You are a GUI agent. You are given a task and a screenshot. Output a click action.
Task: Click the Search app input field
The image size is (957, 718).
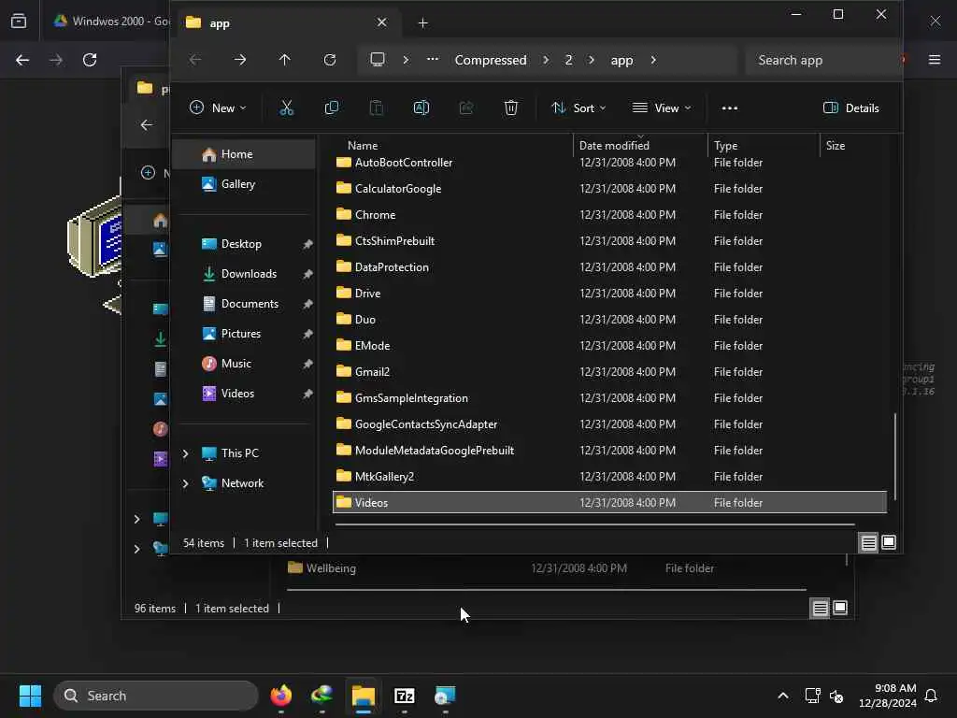pyautogui.click(x=822, y=60)
